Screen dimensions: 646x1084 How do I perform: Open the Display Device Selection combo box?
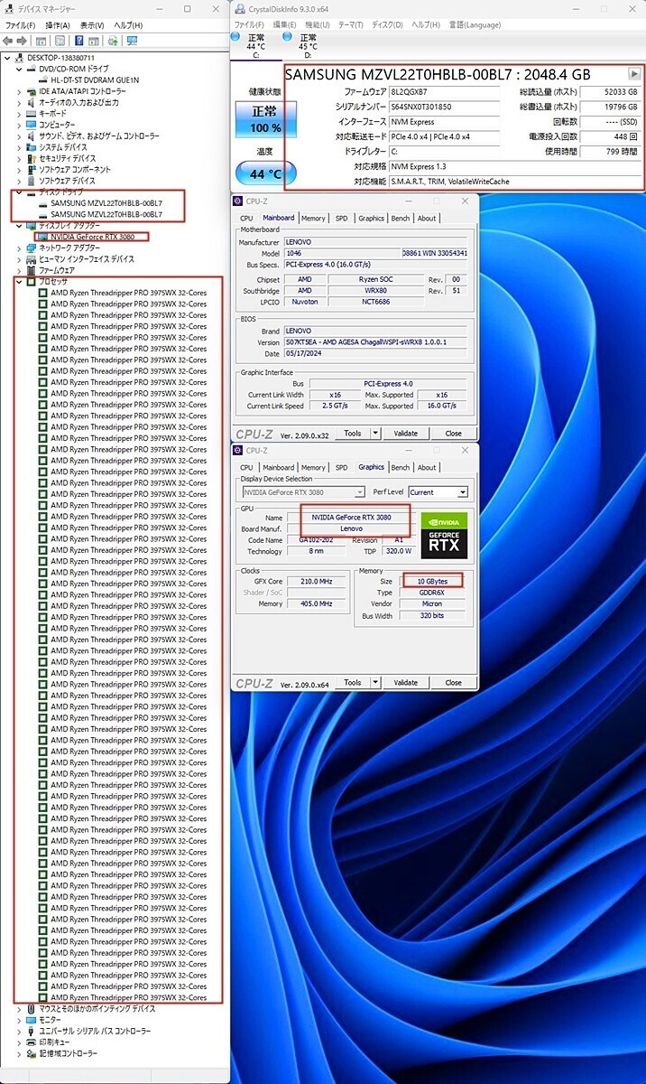pyautogui.click(x=303, y=492)
